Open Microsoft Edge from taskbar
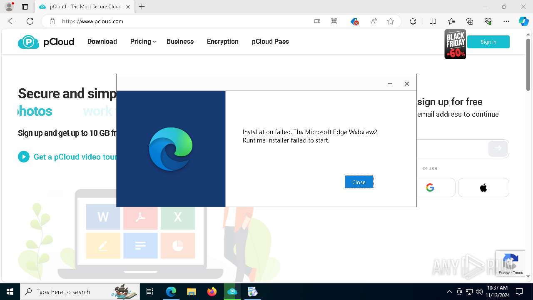Image resolution: width=533 pixels, height=300 pixels. tap(171, 292)
